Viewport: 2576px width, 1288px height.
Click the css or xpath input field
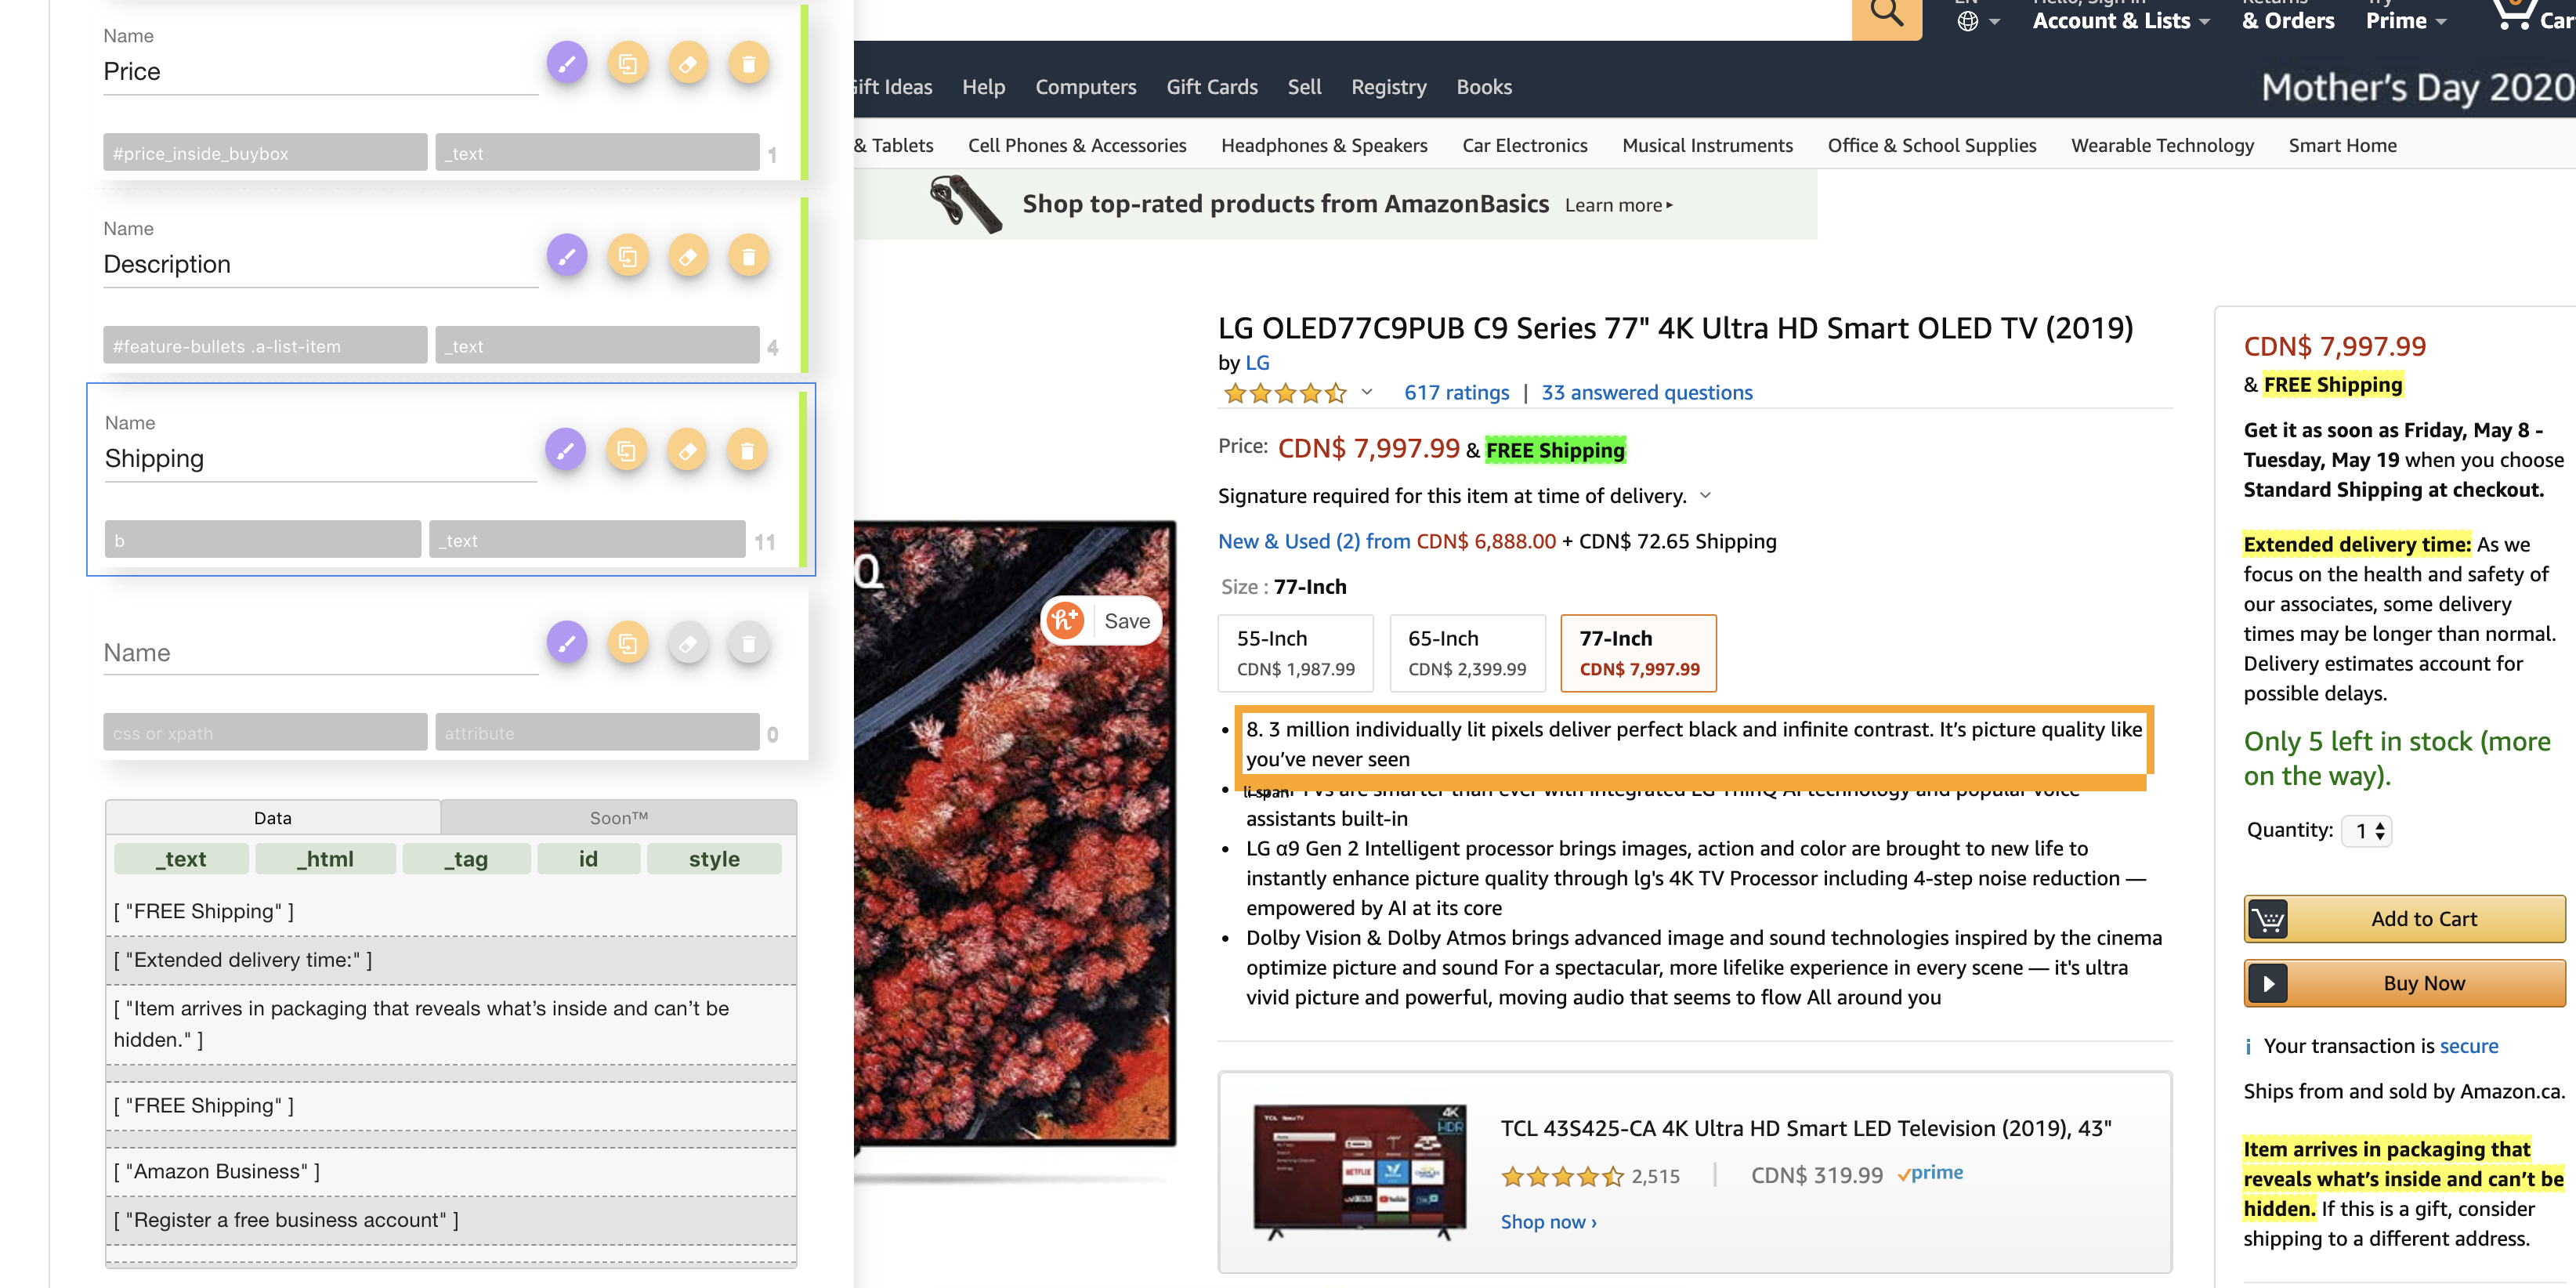click(x=265, y=733)
